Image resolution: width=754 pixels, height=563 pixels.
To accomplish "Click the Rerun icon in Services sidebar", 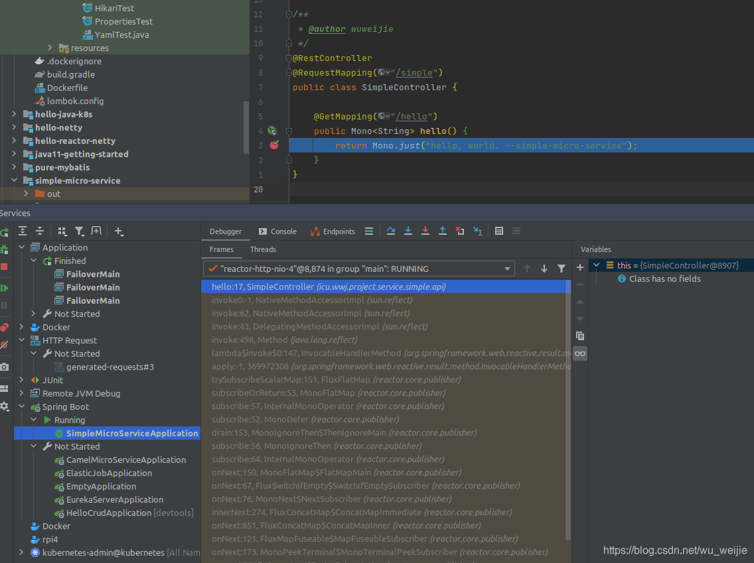I will point(5,233).
